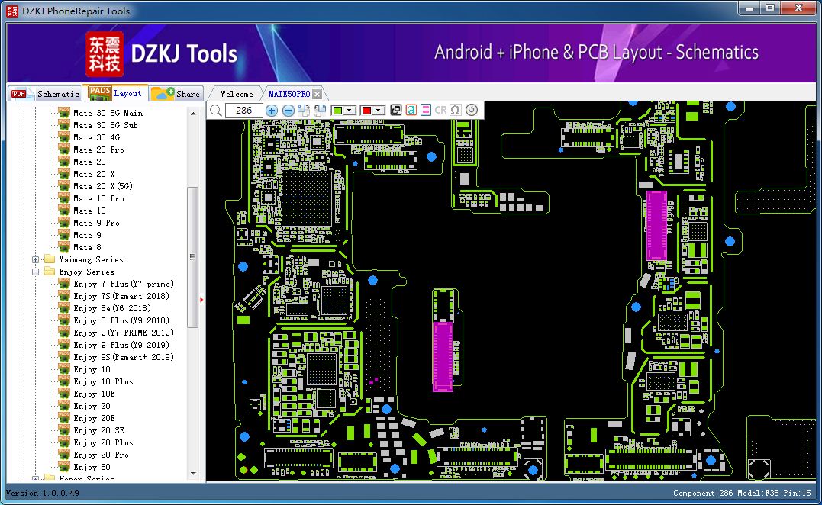Click the vertical magenta connector on right
This screenshot has height=505, width=822.
point(656,226)
